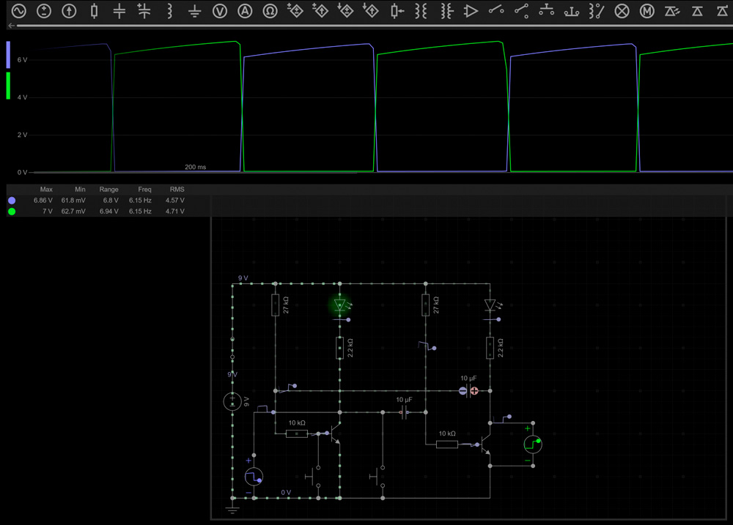Screen dimensions: 733x525
Task: Pick the motor component icon
Action: [647, 11]
